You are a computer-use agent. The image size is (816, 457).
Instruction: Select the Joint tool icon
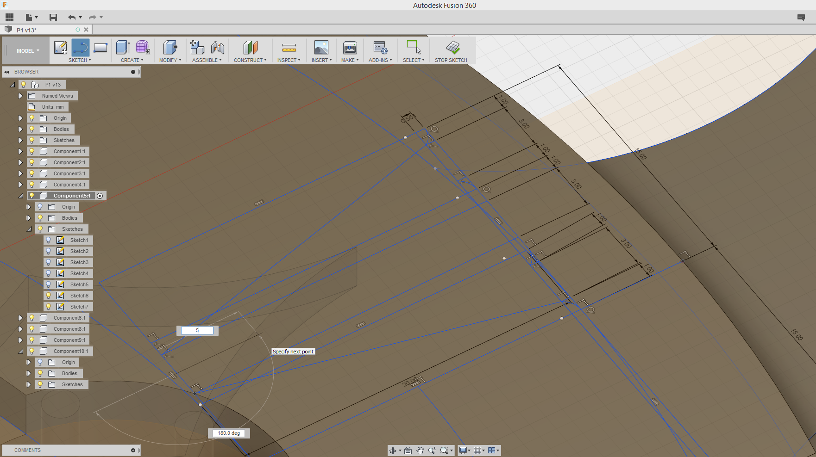(217, 47)
